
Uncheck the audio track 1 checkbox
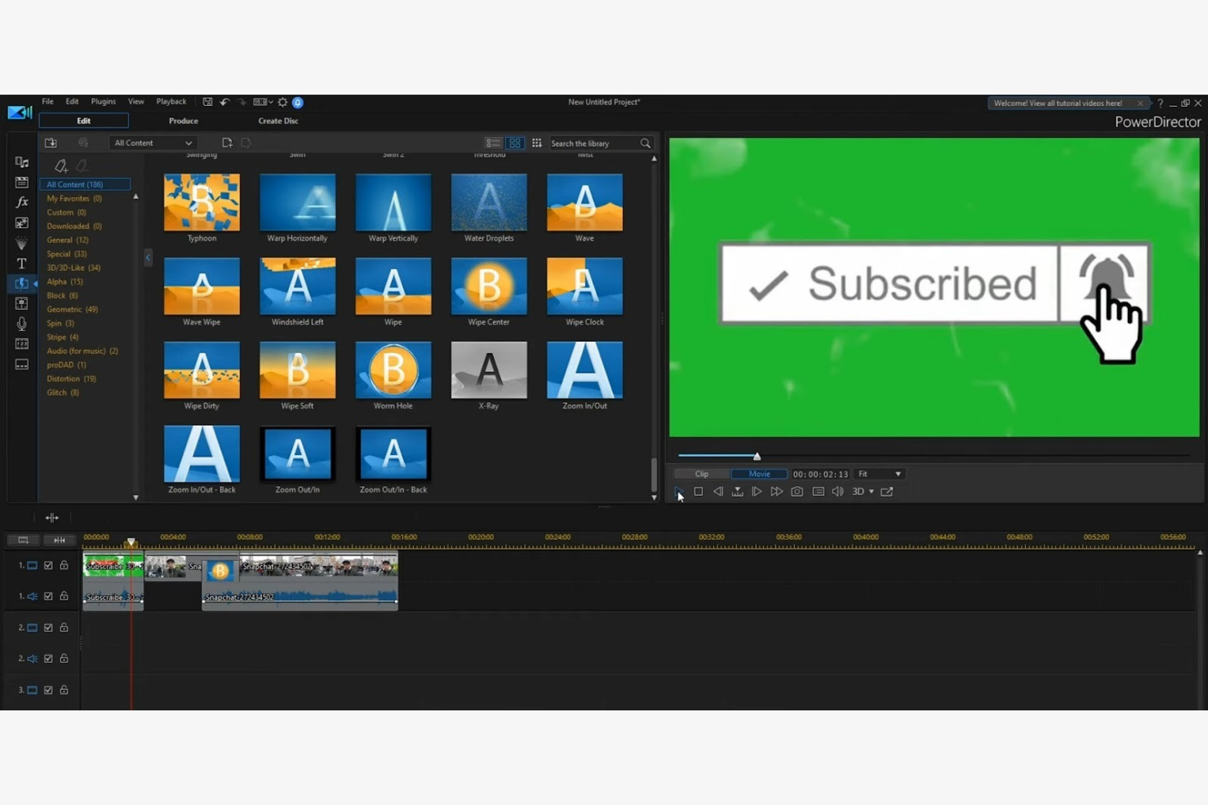click(x=48, y=596)
